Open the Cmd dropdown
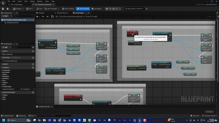The width and height of the screenshot is (219, 123). [32, 116]
